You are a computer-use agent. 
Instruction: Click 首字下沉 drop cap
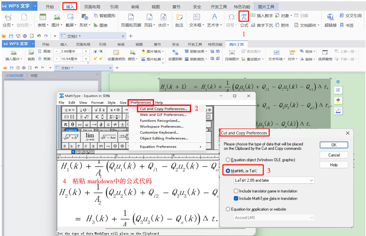coord(262,25)
